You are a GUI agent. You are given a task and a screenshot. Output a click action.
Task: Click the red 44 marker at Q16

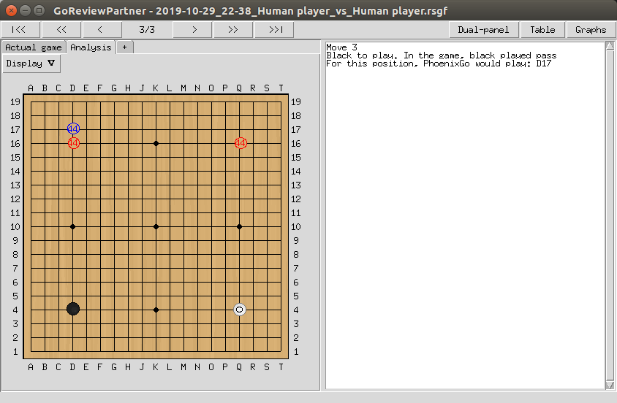pos(241,143)
